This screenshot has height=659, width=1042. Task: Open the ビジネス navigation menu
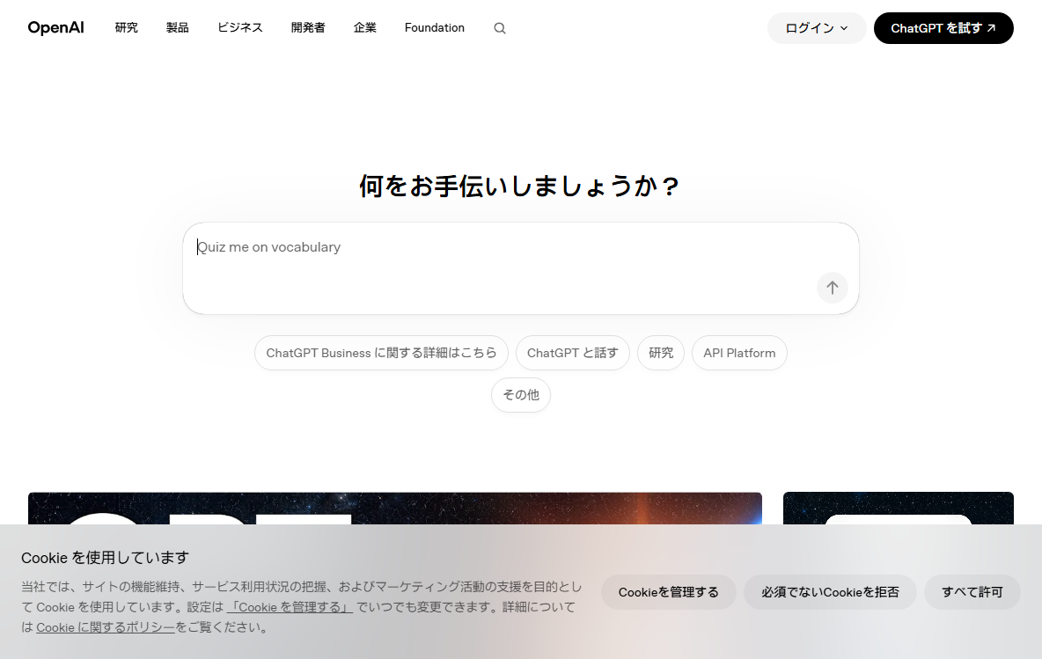(x=240, y=28)
